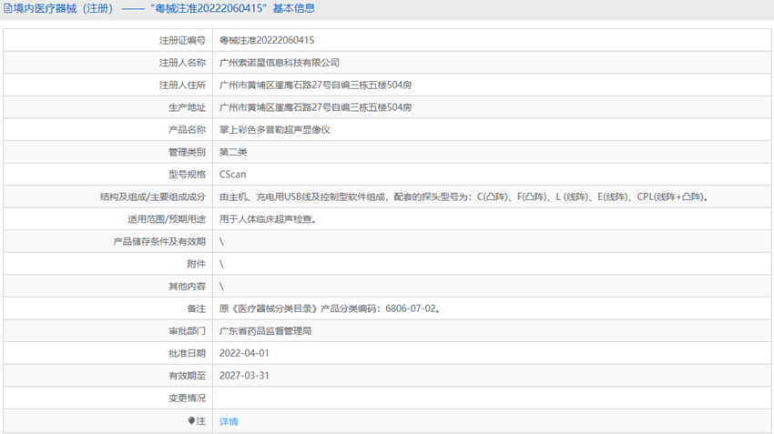
Task: Click the structure description starting 由主机、充电用USB线
Action: 464,197
